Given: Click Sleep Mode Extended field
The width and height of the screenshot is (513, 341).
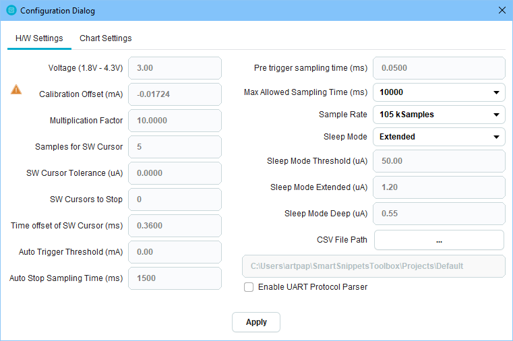Looking at the screenshot, I should pos(439,187).
